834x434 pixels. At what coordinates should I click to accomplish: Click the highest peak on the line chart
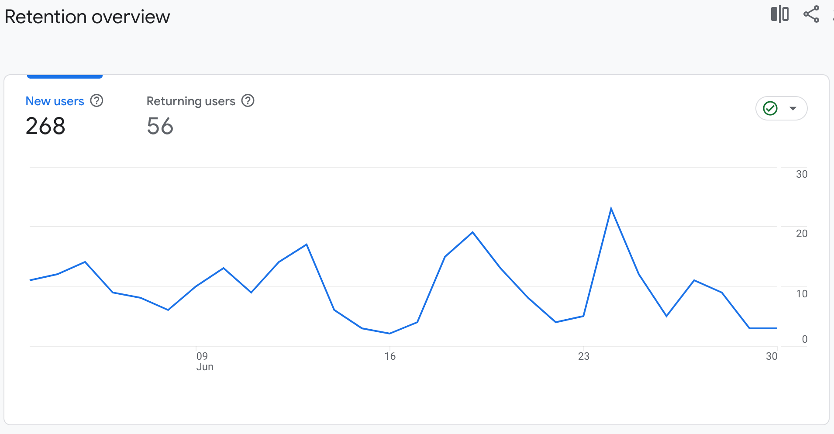[611, 209]
